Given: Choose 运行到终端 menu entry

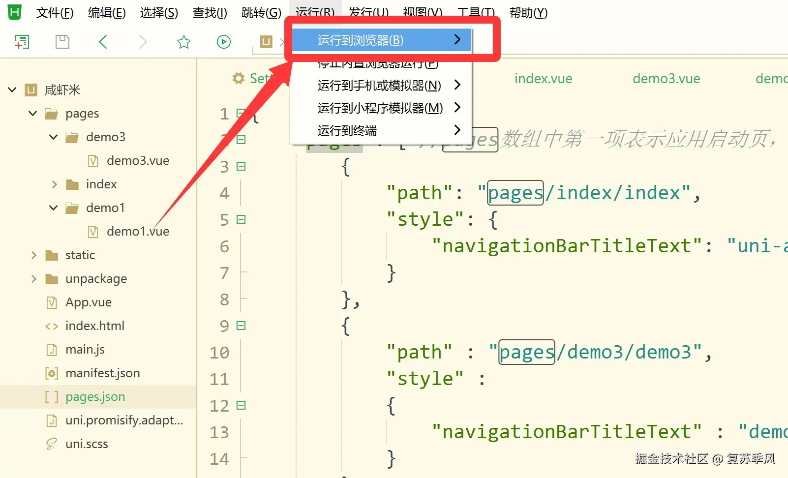Looking at the screenshot, I should point(382,130).
